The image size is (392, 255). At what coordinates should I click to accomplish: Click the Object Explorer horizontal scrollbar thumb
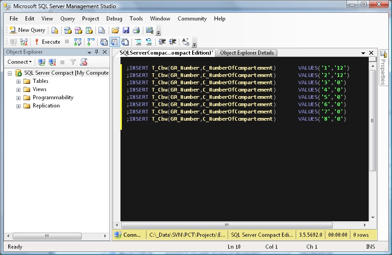coord(47,236)
